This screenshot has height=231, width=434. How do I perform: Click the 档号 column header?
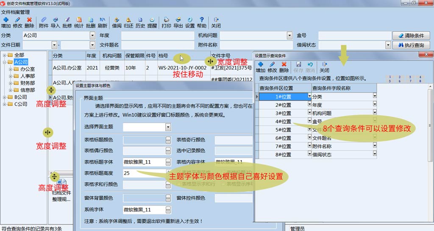click(184, 56)
